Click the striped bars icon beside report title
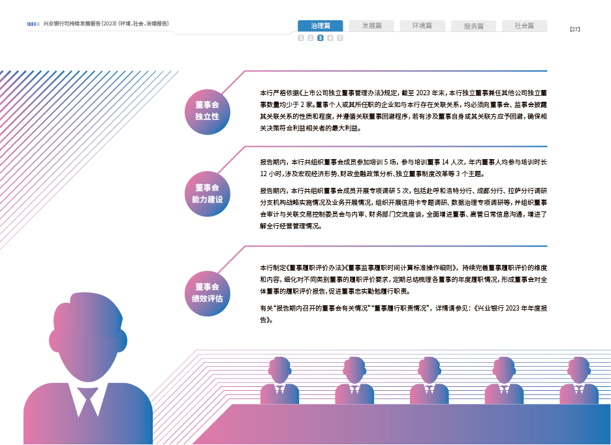 (33, 24)
